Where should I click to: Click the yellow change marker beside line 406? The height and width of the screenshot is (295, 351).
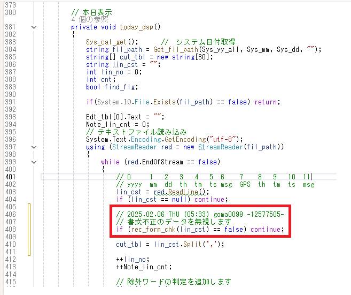pyautogui.click(x=29, y=214)
